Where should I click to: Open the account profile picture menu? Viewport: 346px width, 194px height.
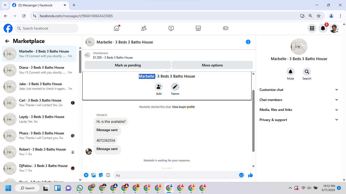click(334, 28)
